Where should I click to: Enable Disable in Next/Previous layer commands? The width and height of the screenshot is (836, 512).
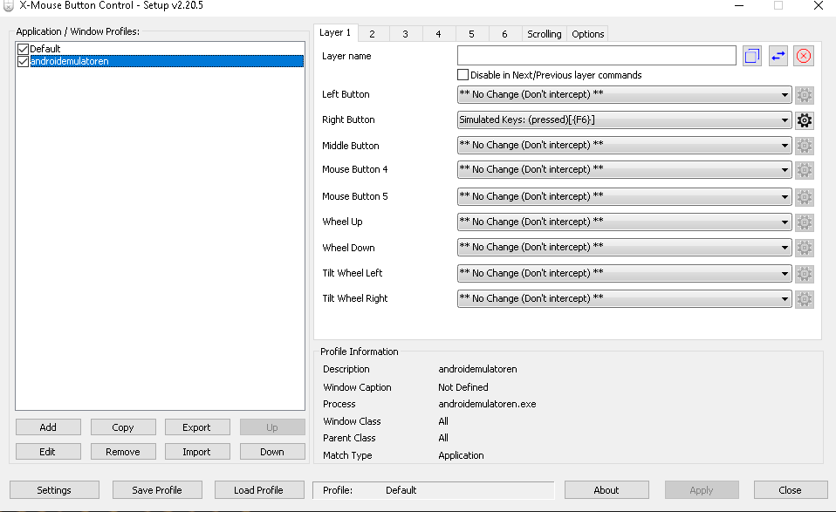463,75
